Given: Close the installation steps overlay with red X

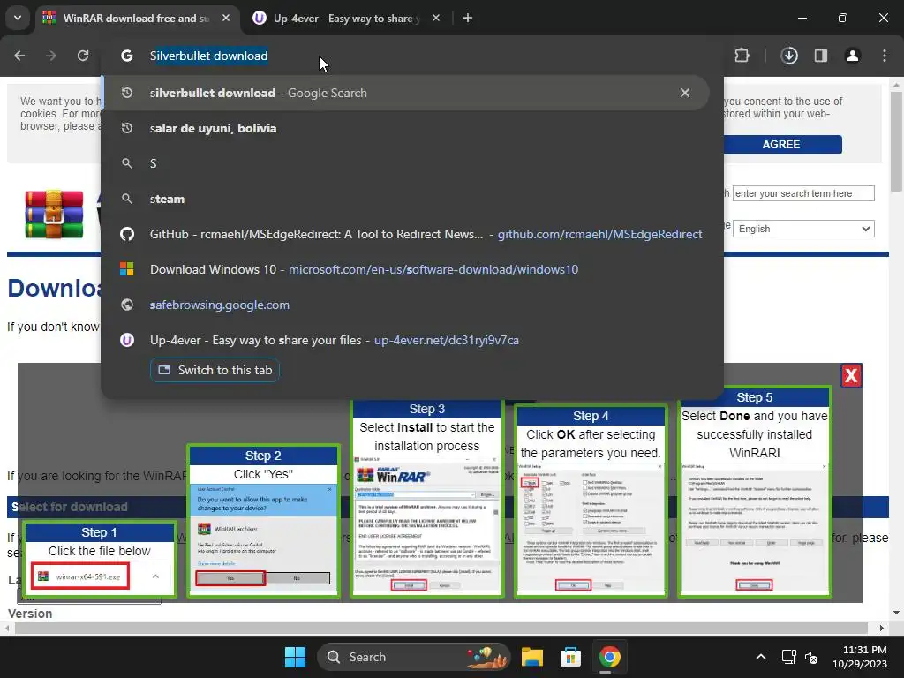Looking at the screenshot, I should pyautogui.click(x=851, y=376).
